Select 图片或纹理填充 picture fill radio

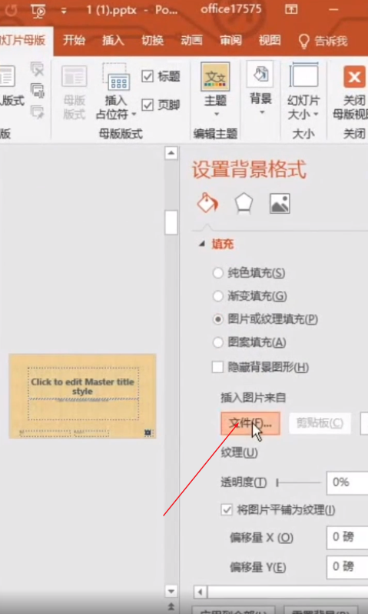217,319
